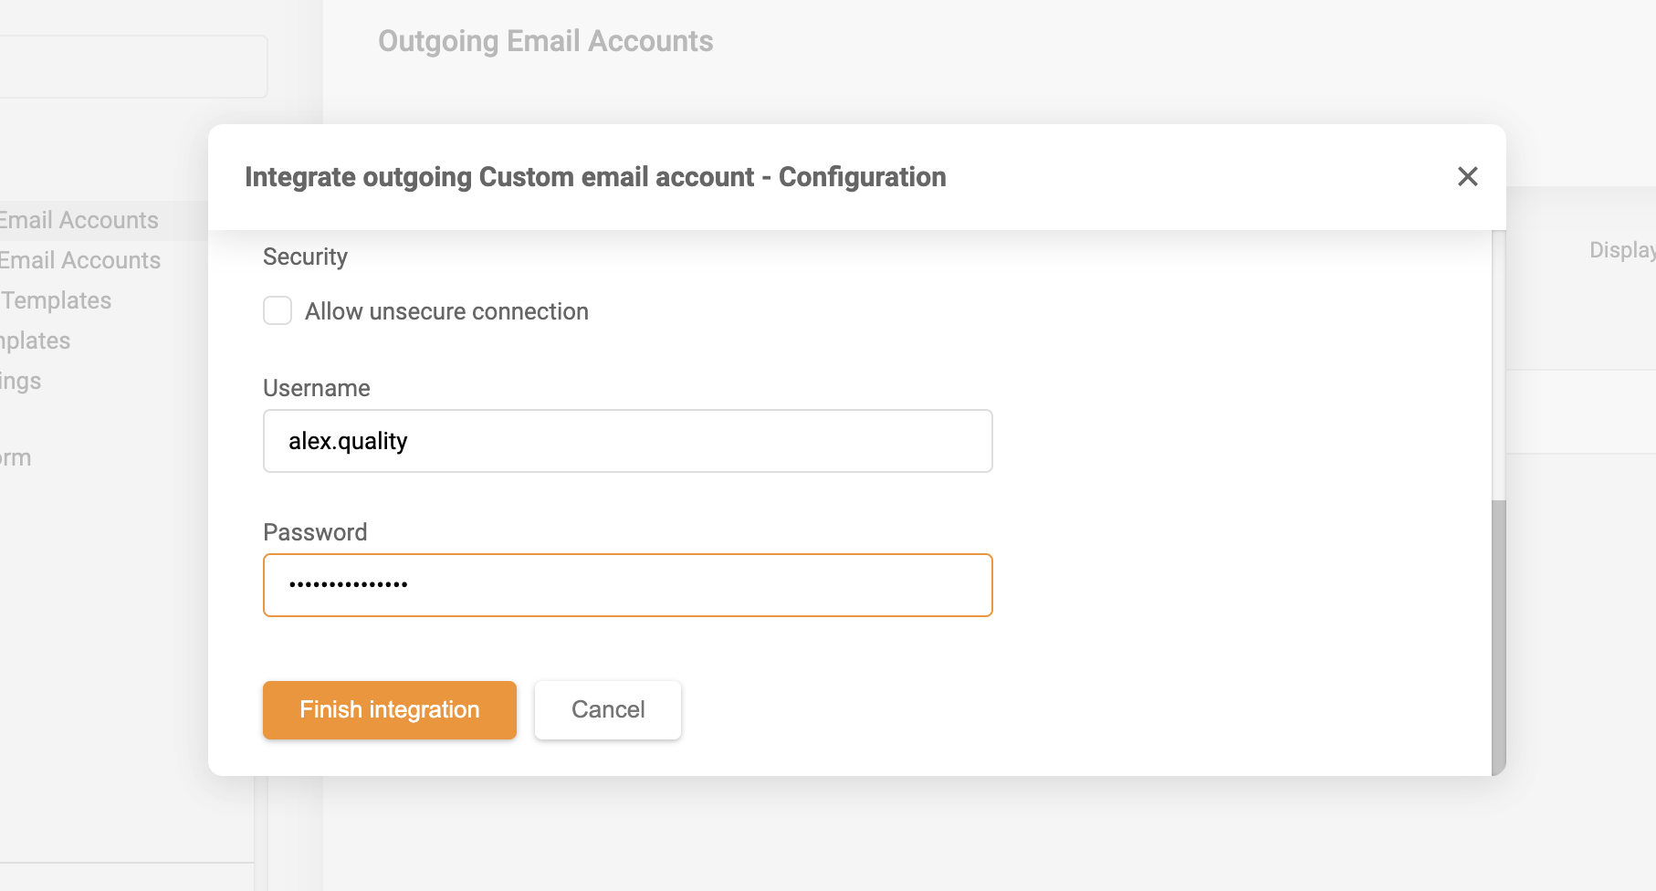Image resolution: width=1656 pixels, height=891 pixels.
Task: Open the settings item ending in 'ings'
Action: 20,380
